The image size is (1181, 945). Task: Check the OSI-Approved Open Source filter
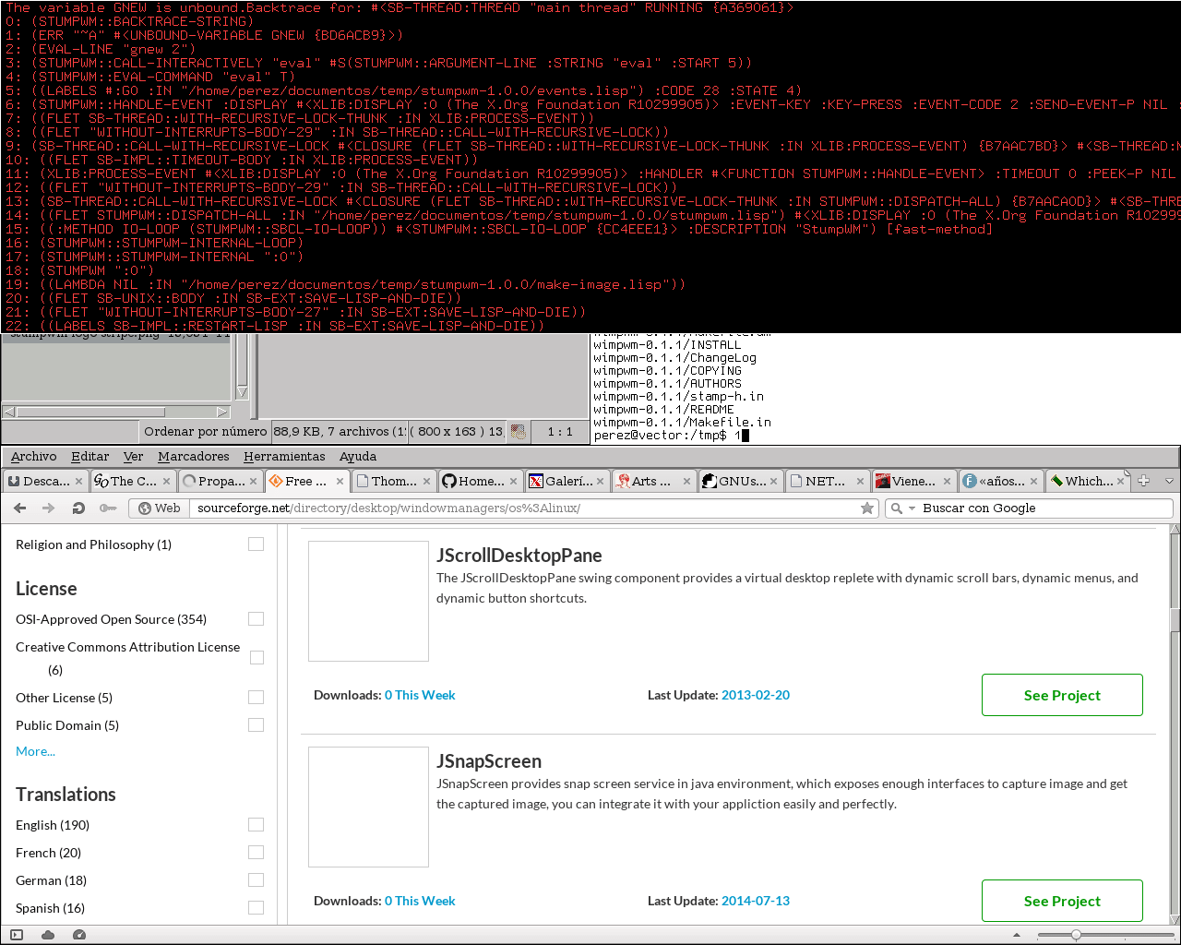(256, 619)
